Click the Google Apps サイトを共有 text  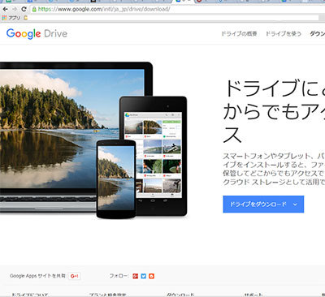(37, 276)
